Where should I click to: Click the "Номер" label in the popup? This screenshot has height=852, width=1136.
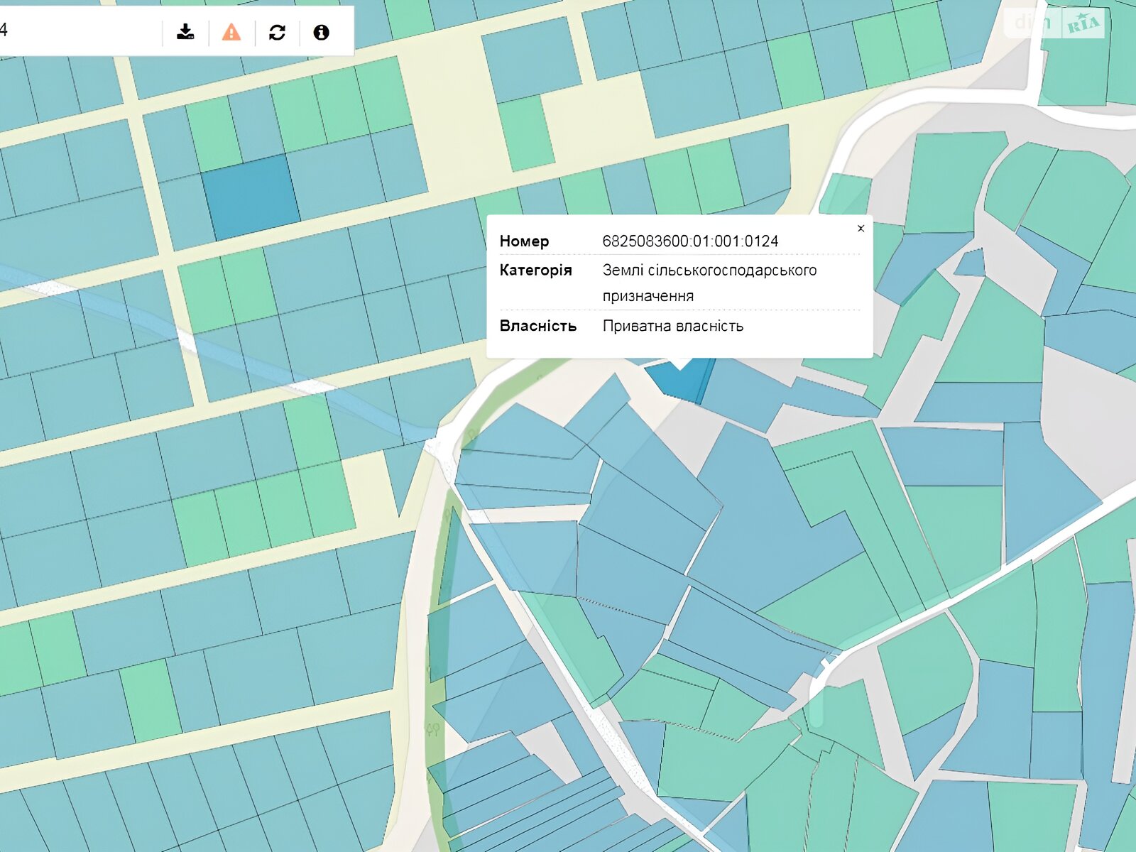coord(524,241)
